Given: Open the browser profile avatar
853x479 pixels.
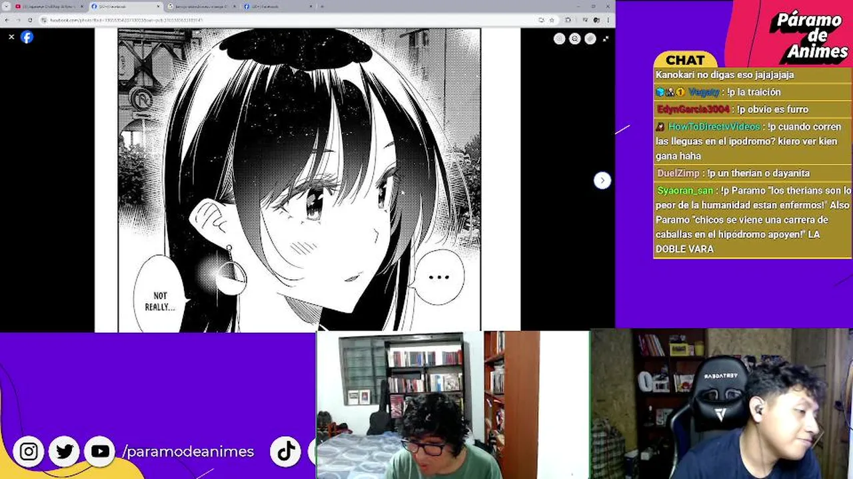Looking at the screenshot, I should [x=596, y=20].
